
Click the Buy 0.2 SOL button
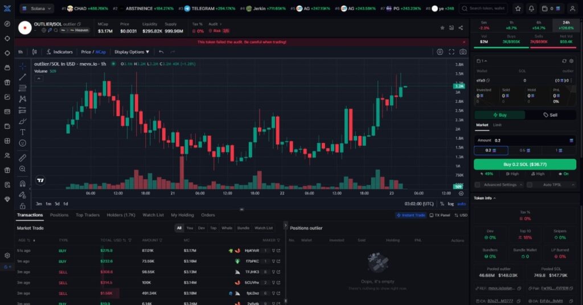pyautogui.click(x=524, y=164)
